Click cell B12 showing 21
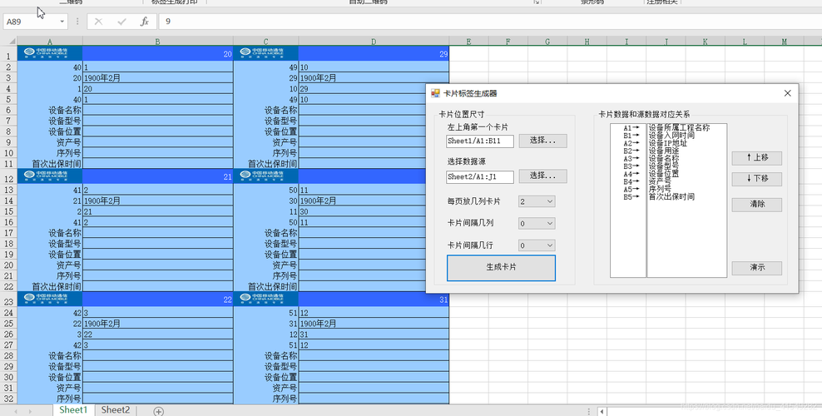Screen dimensions: 822x416 click(x=158, y=176)
